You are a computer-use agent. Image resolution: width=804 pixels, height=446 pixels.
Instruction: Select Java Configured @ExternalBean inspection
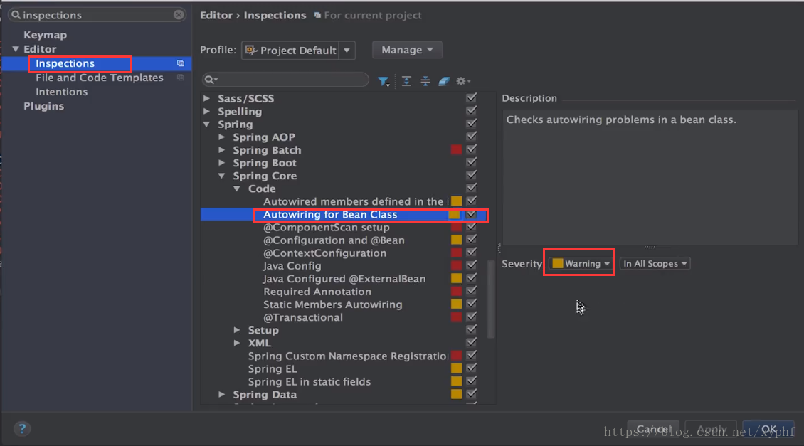point(344,279)
